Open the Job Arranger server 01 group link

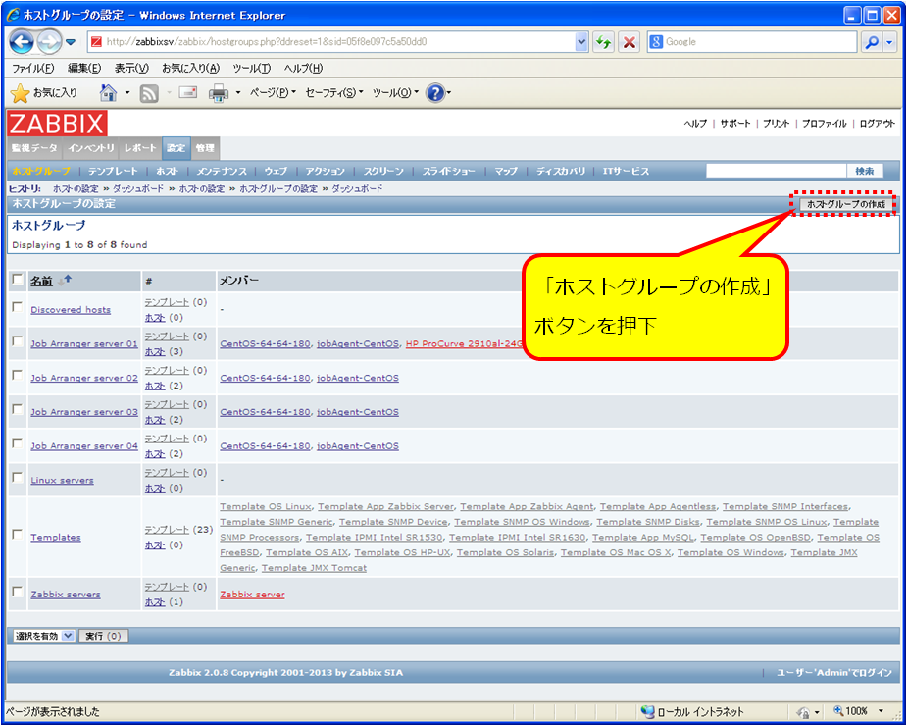tap(84, 344)
